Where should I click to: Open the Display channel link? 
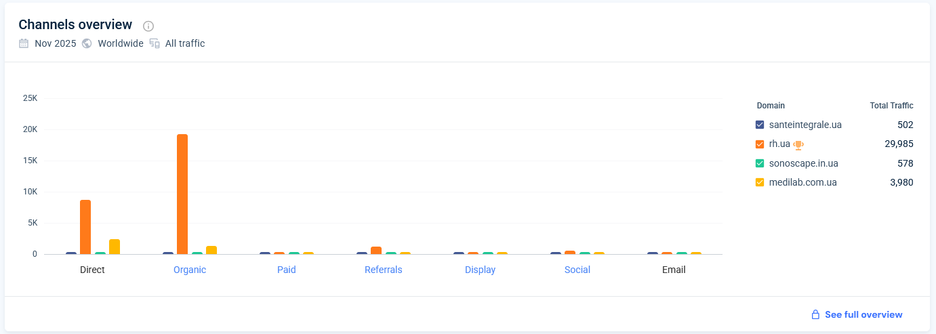(x=480, y=270)
